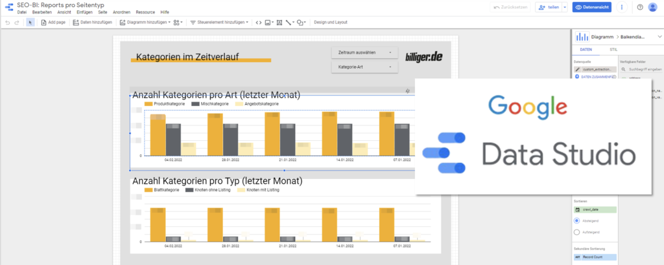664x265 pixels.
Task: Click the billiger.de logo image
Action: pos(424,56)
